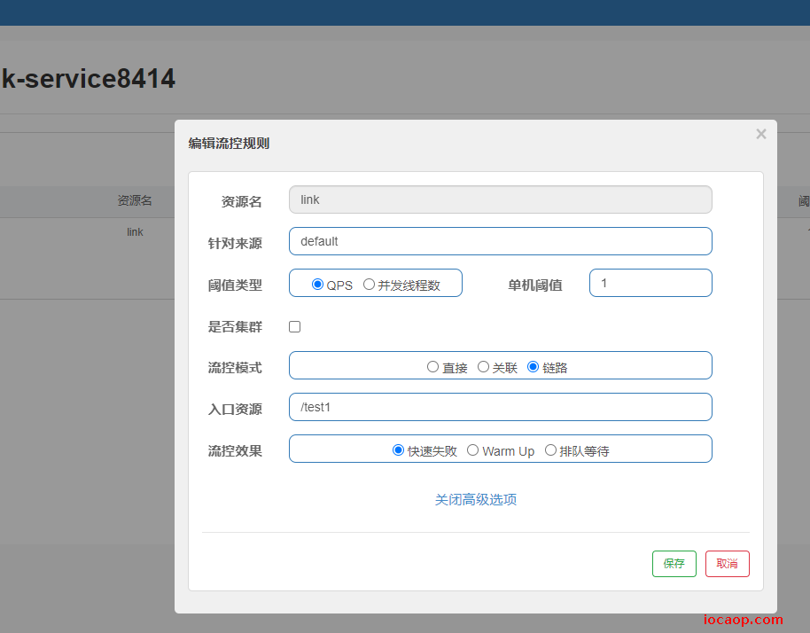The image size is (810, 633).
Task: Collapse options via 关闭高级选项 link
Action: point(476,500)
